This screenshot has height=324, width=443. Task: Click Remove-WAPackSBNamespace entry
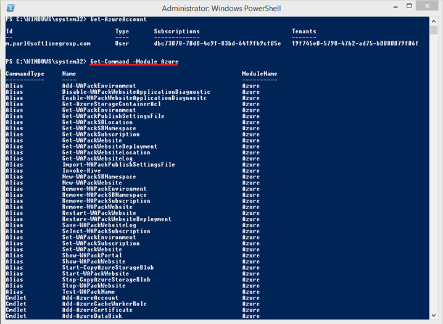(104, 195)
